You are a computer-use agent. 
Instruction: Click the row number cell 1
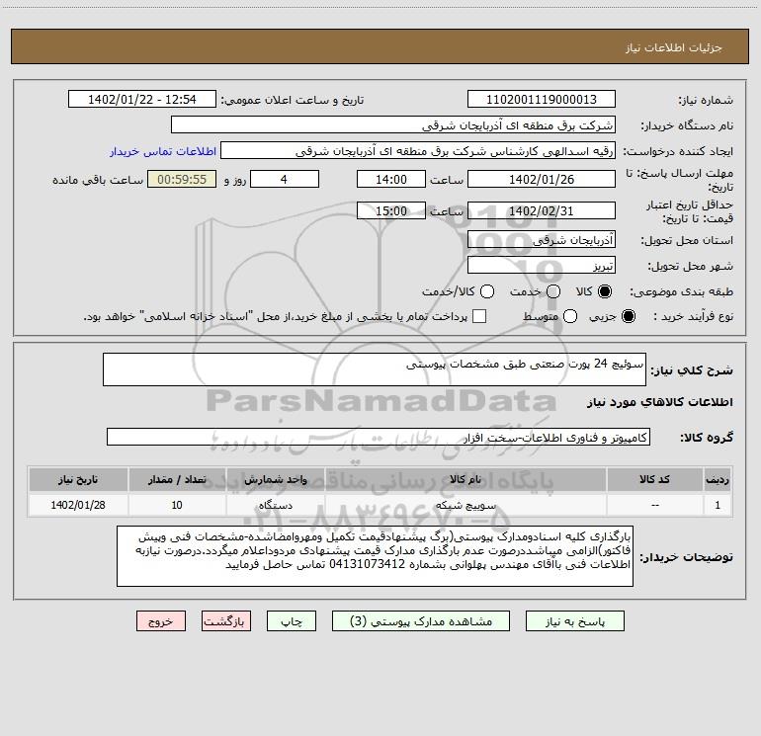[718, 505]
